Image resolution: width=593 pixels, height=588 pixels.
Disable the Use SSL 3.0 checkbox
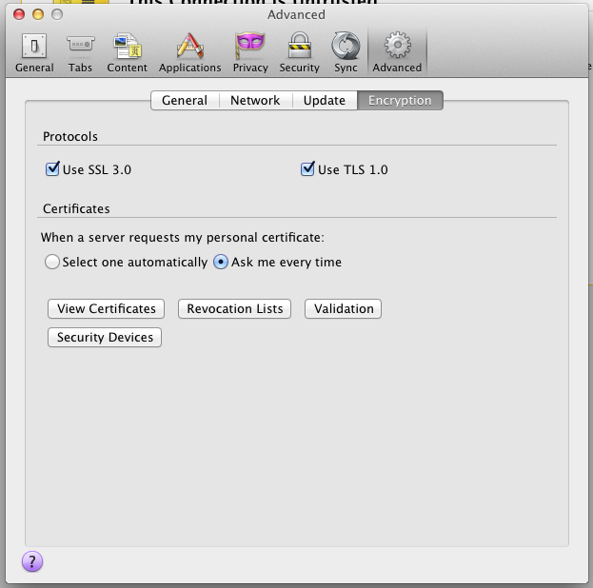(53, 169)
